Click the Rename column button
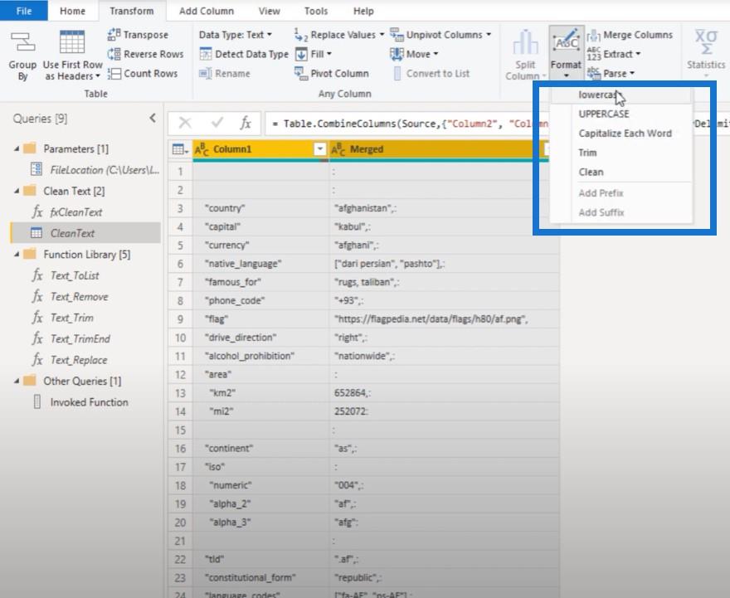 (x=225, y=74)
